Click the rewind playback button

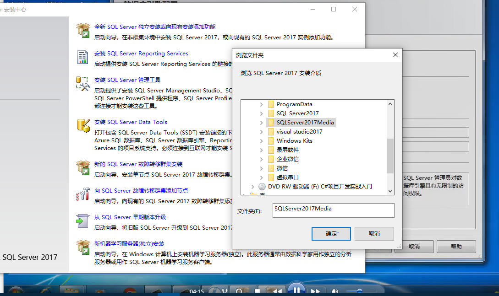pyautogui.click(x=277, y=291)
